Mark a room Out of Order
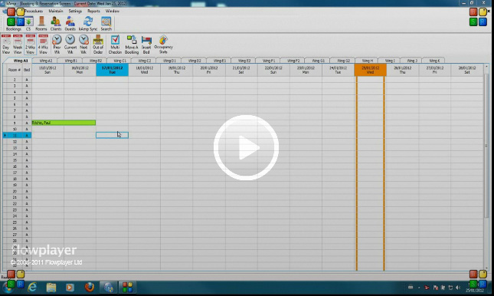 [98, 44]
